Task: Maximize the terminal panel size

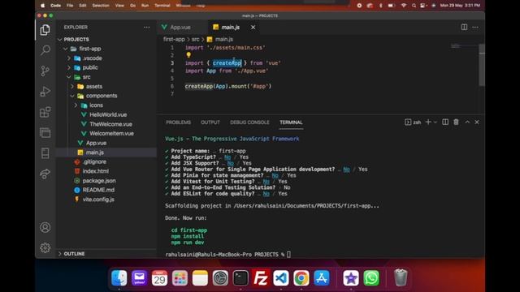Action: [467, 122]
